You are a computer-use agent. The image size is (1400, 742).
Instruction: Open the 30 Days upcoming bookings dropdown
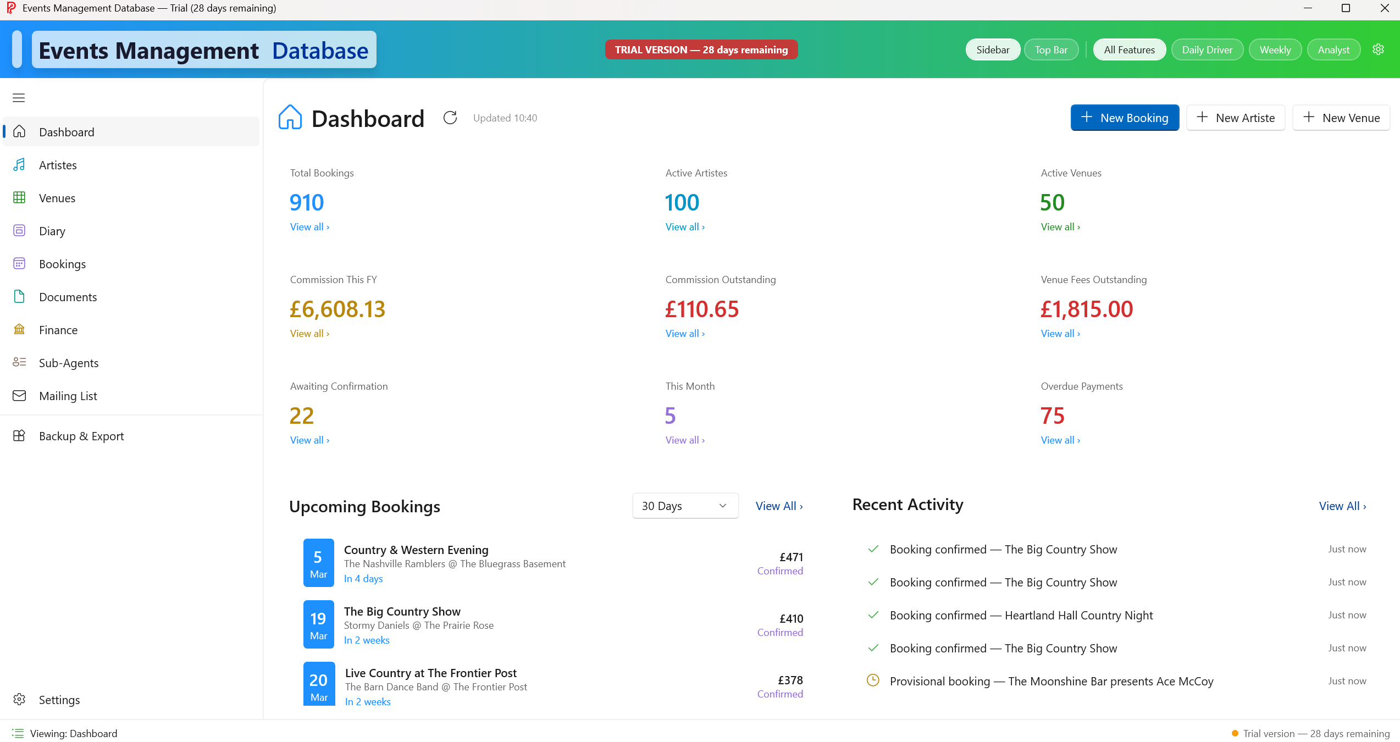[685, 506]
